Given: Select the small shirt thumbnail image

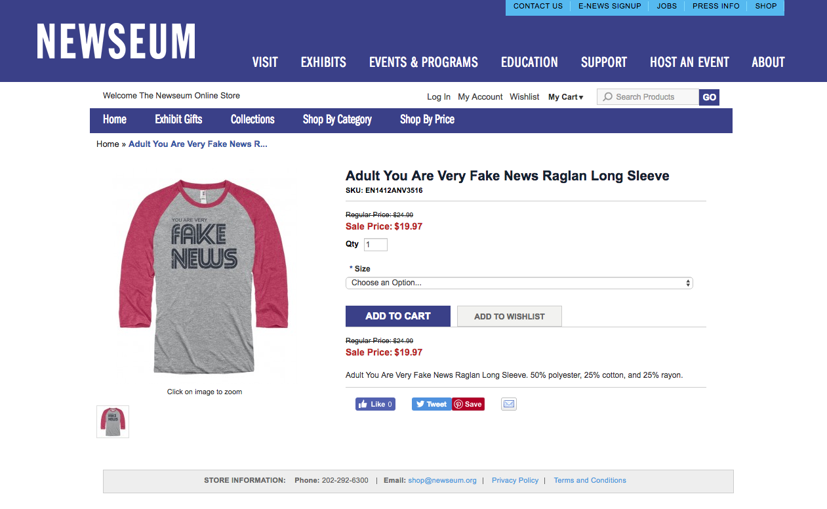Looking at the screenshot, I should coord(113,422).
